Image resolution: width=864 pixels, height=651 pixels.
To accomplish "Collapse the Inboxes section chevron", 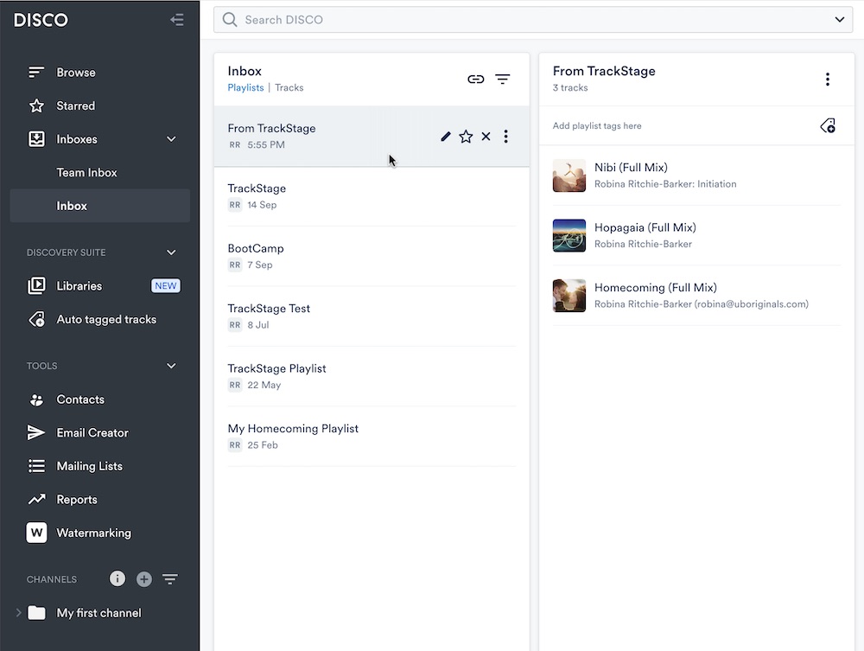I will 171,139.
